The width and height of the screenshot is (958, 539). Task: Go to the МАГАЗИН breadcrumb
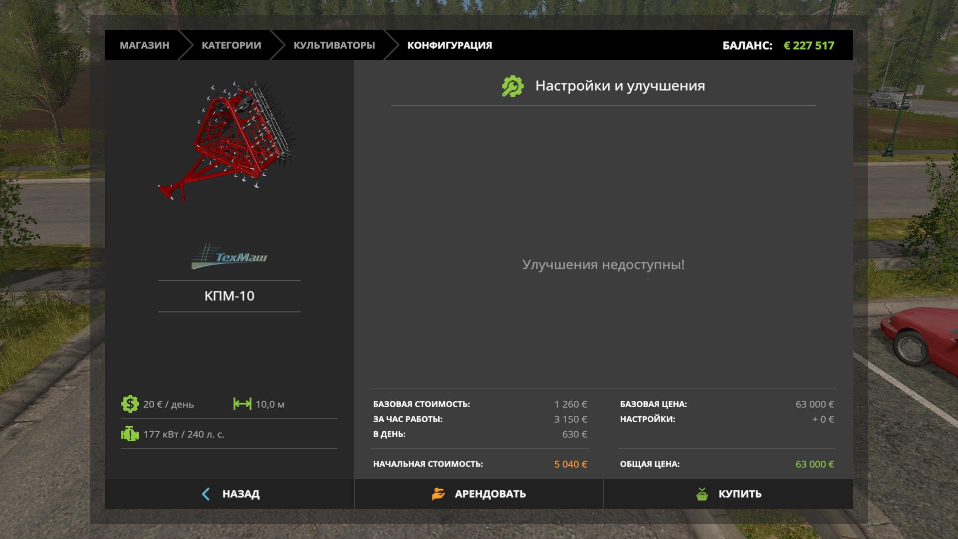click(144, 45)
